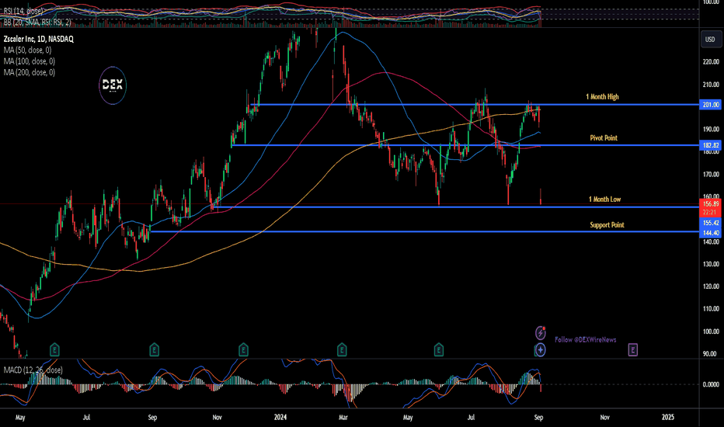Viewport: 724px width, 427px height.
Task: Select the MA (50, close, 0) indicator legend
Action: pyautogui.click(x=28, y=50)
